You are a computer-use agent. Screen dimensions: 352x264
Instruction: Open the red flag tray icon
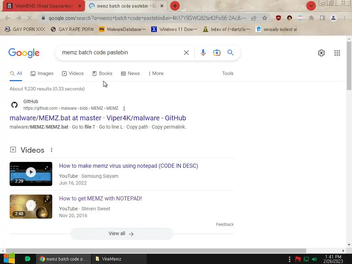(x=298, y=260)
